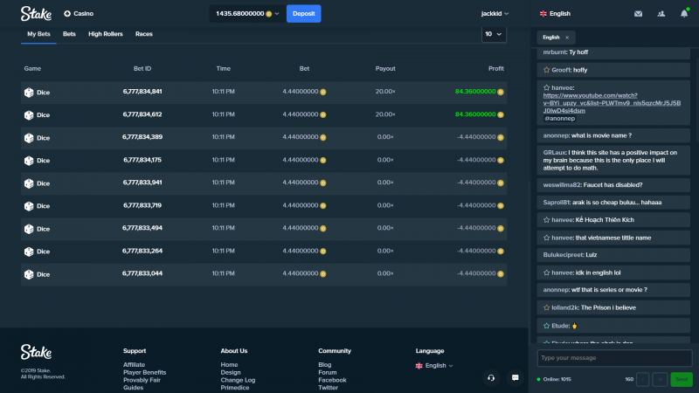Open the notifications bell
This screenshot has height=393, width=699.
pyautogui.click(x=684, y=14)
